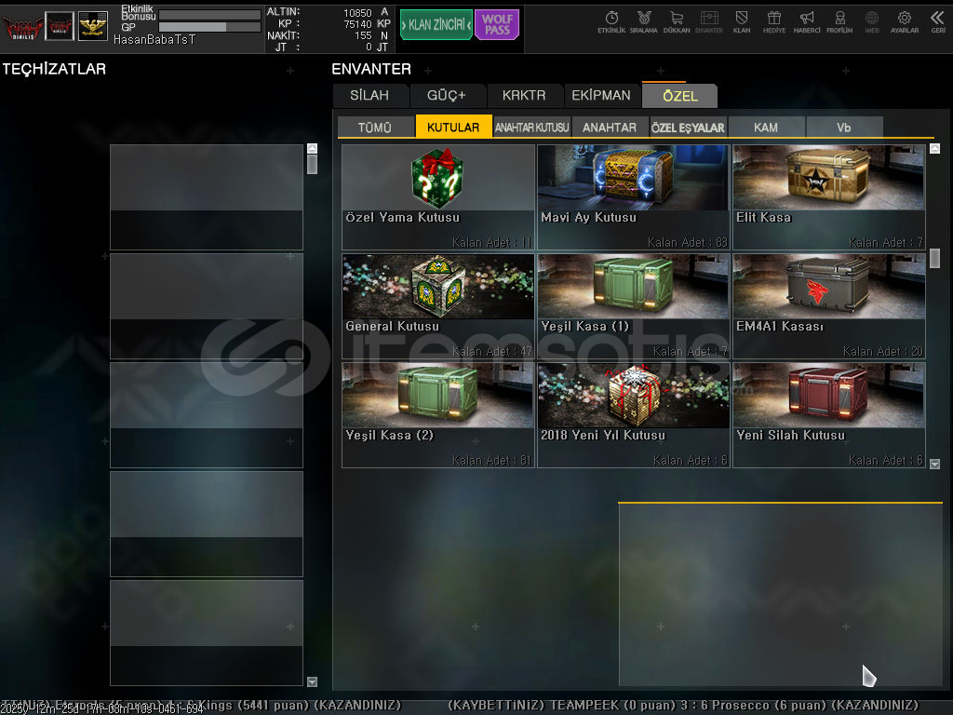Viewport: 953px width, 715px height.
Task: Select the 2018 Yeni Yıl Kutusu
Action: tap(633, 414)
